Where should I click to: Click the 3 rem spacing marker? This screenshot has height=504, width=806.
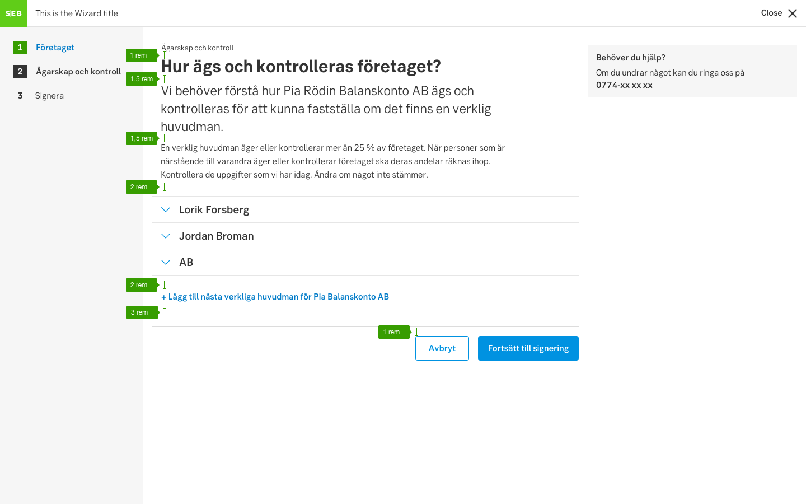140,312
